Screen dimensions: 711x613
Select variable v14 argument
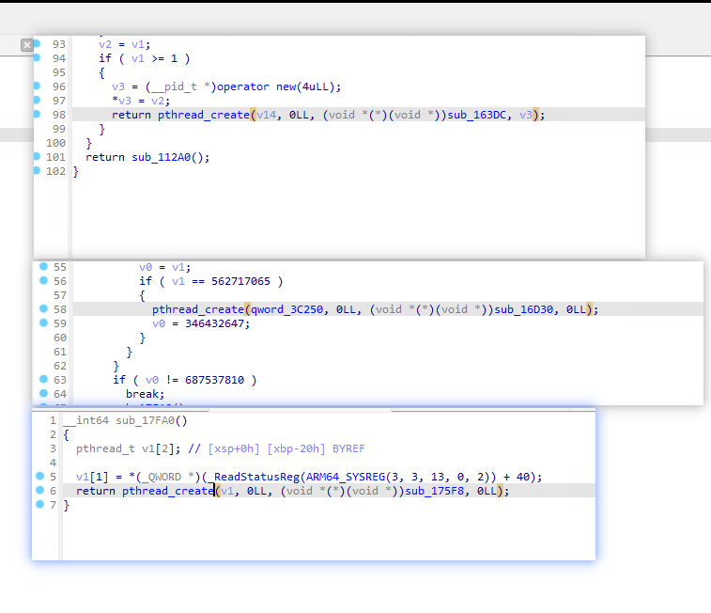pos(266,116)
